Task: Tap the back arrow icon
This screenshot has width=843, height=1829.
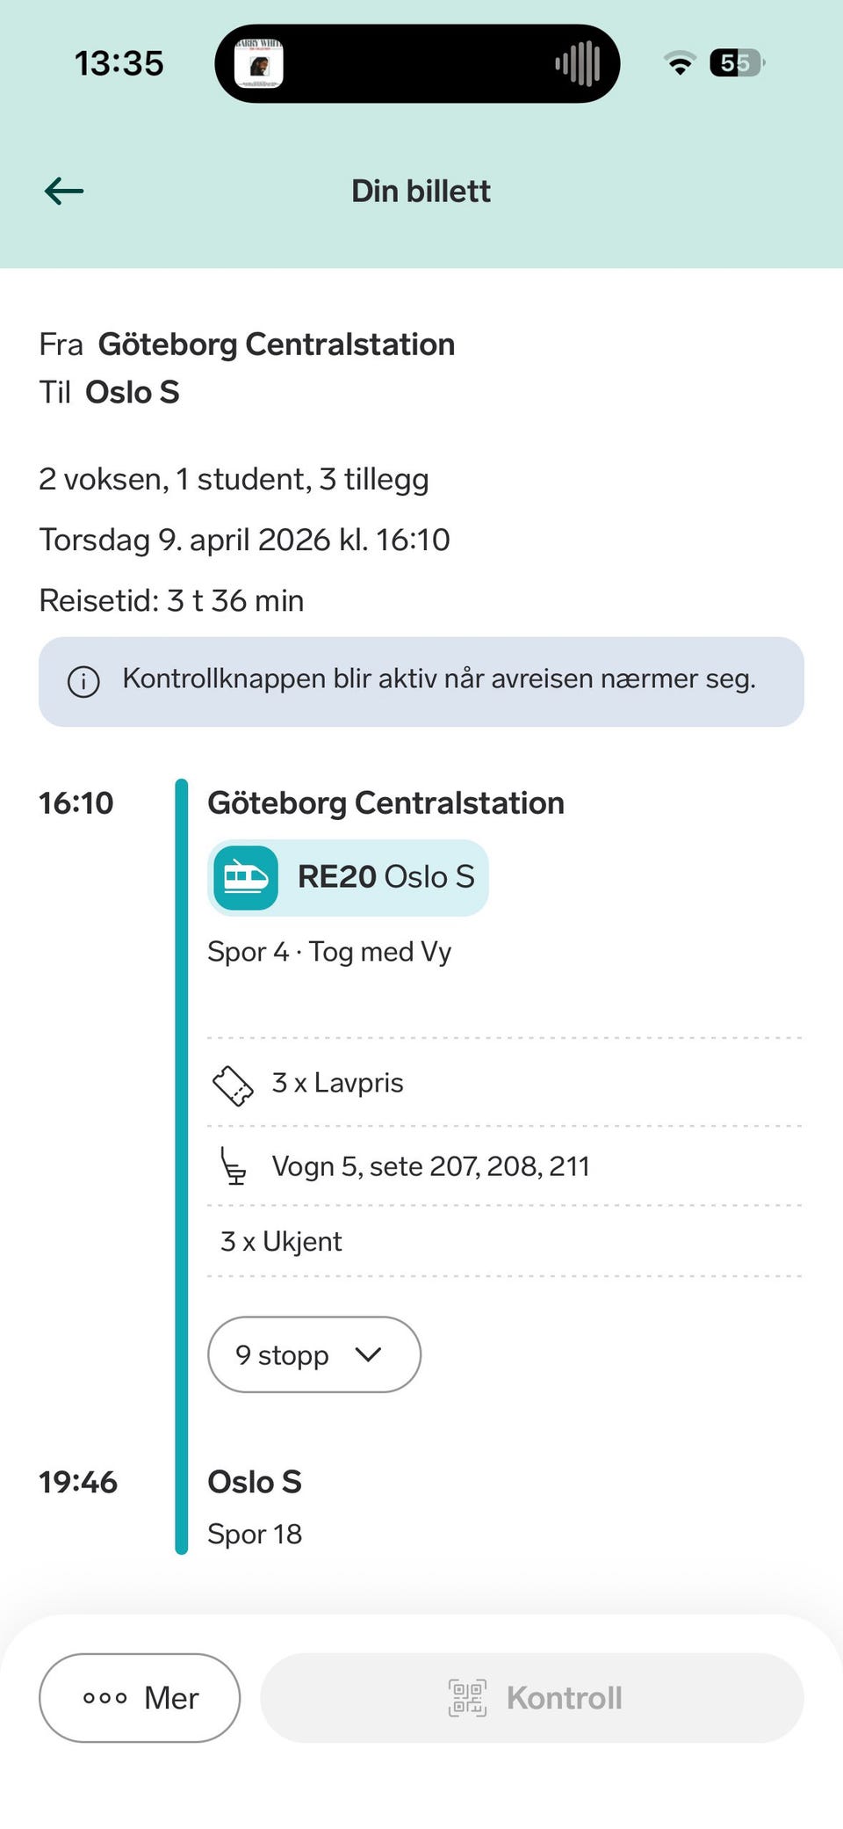Action: 64,191
